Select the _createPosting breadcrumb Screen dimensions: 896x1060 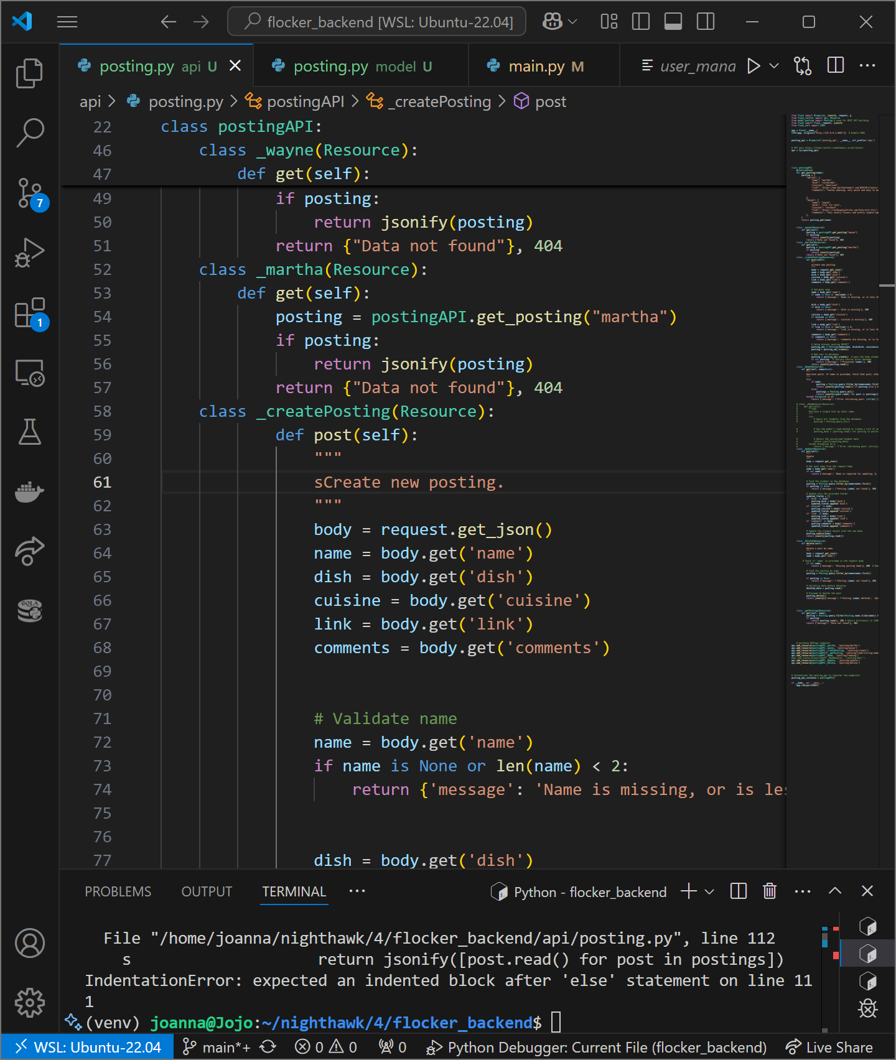pyautogui.click(x=429, y=101)
